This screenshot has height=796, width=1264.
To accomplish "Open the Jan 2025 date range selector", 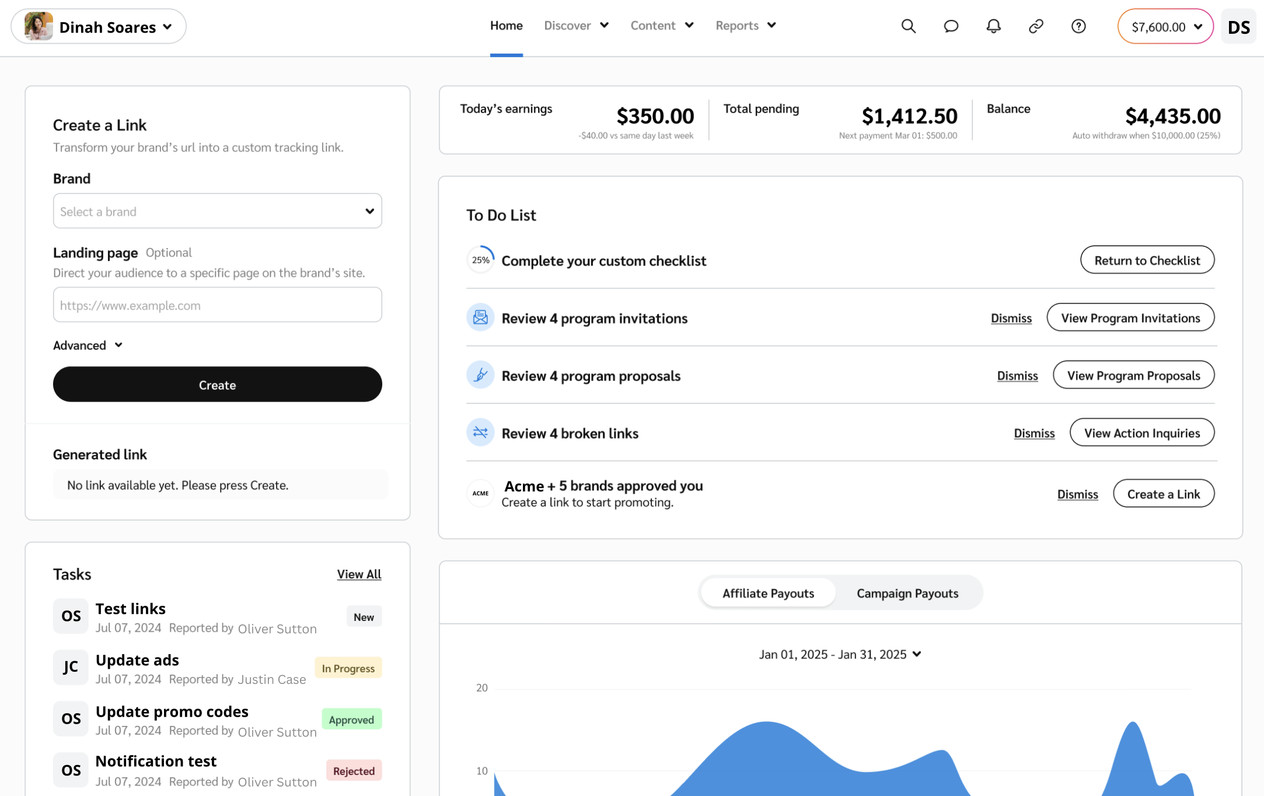I will 840,654.
